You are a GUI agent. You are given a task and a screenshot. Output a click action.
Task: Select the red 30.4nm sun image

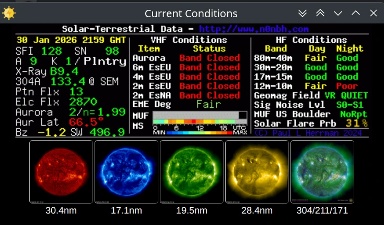pyautogui.click(x=61, y=172)
